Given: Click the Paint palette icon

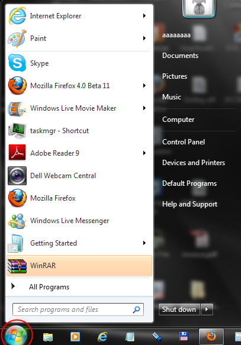Looking at the screenshot, I should pos(17,38).
